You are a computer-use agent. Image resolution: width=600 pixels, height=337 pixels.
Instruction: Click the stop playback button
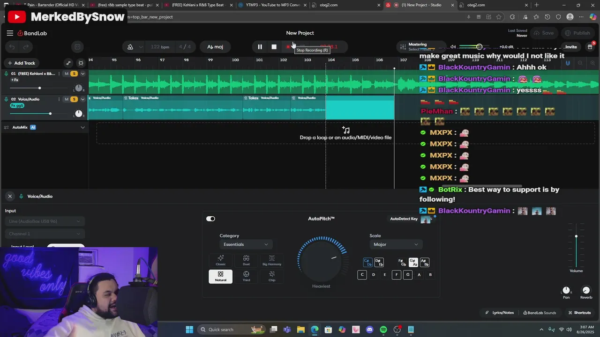(274, 47)
